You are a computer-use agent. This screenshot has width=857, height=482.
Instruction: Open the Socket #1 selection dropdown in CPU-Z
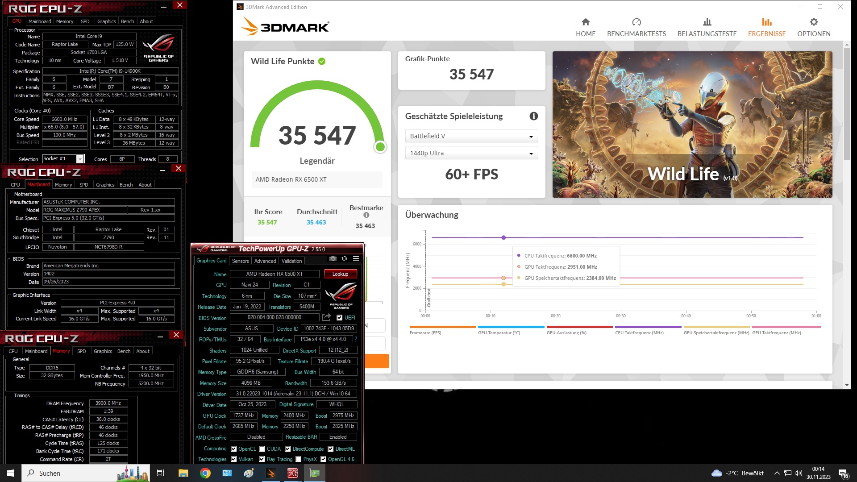click(63, 159)
